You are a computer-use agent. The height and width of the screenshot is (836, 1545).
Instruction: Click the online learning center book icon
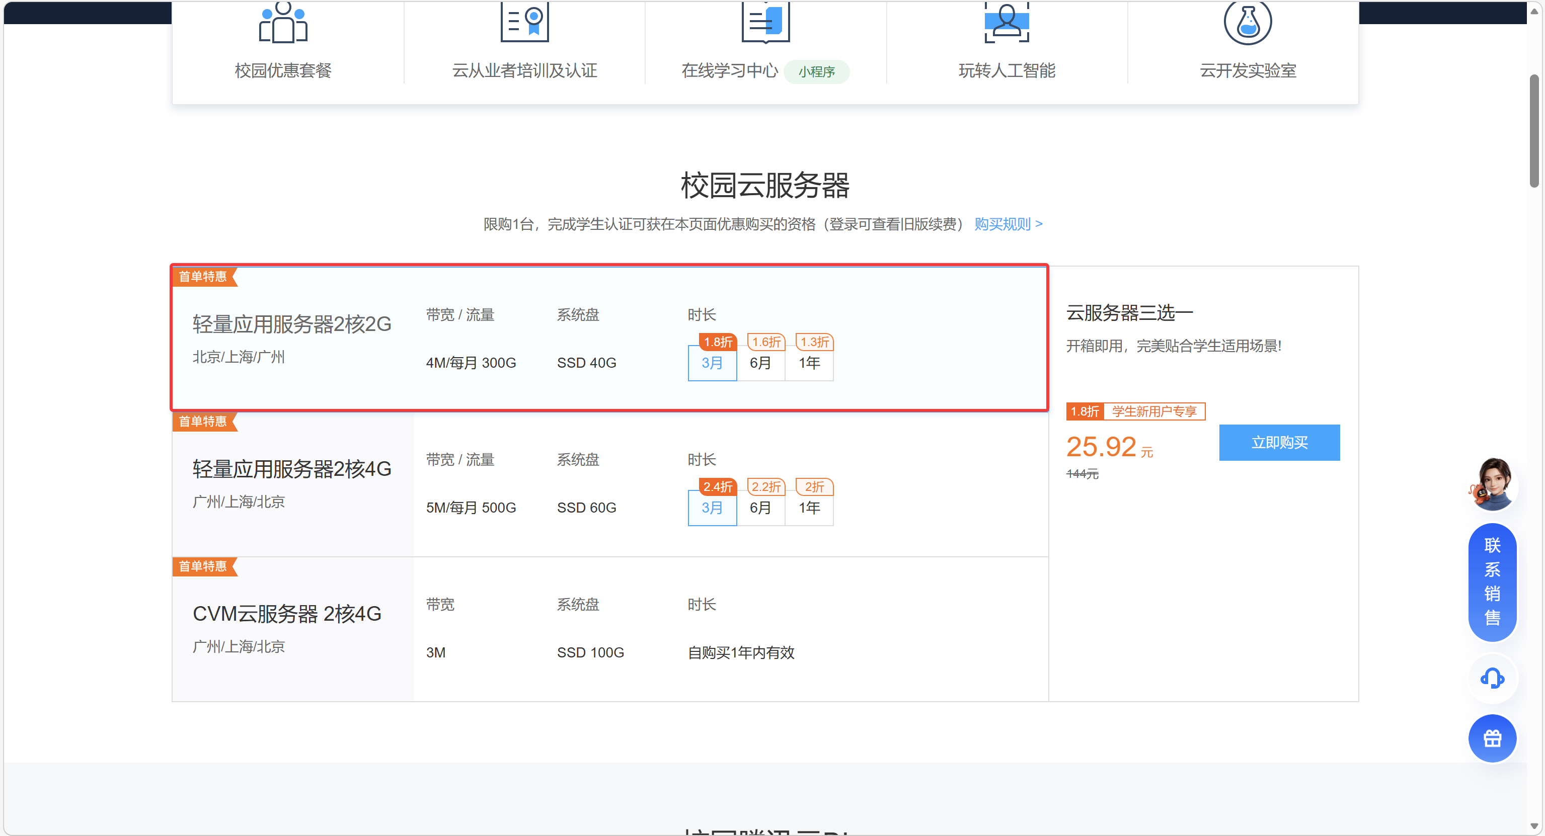coord(765,23)
